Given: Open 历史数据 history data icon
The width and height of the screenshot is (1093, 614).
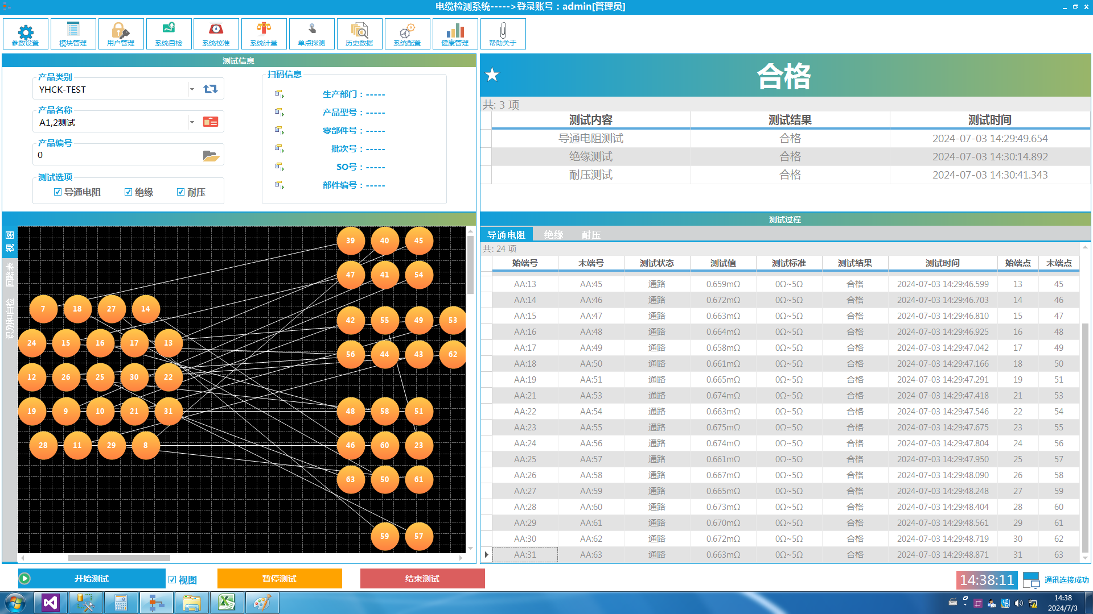Looking at the screenshot, I should click(x=359, y=34).
